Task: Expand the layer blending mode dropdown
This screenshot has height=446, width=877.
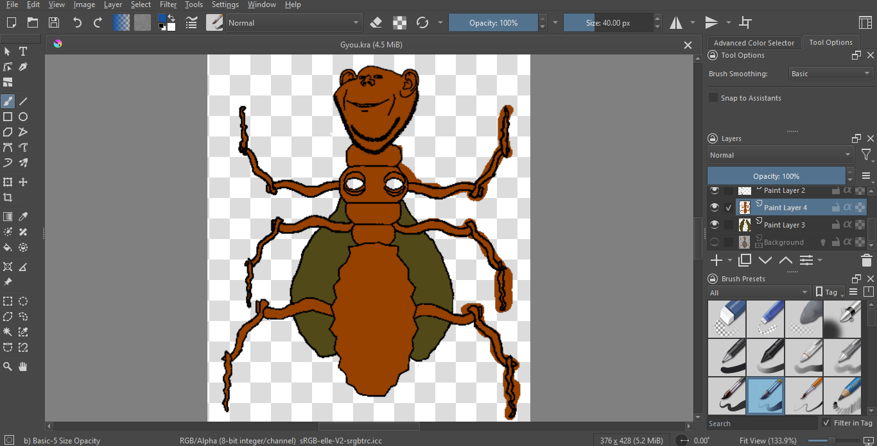Action: [780, 155]
